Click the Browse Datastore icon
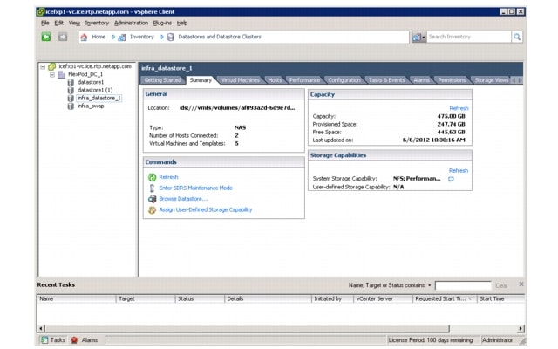The height and width of the screenshot is (349, 558). [152, 199]
